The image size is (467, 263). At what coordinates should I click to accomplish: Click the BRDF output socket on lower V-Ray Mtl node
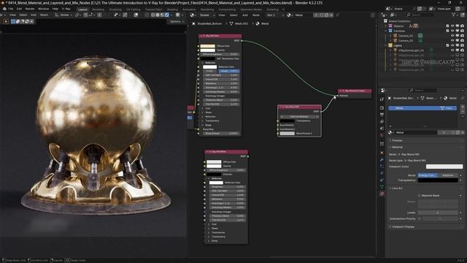(248, 156)
